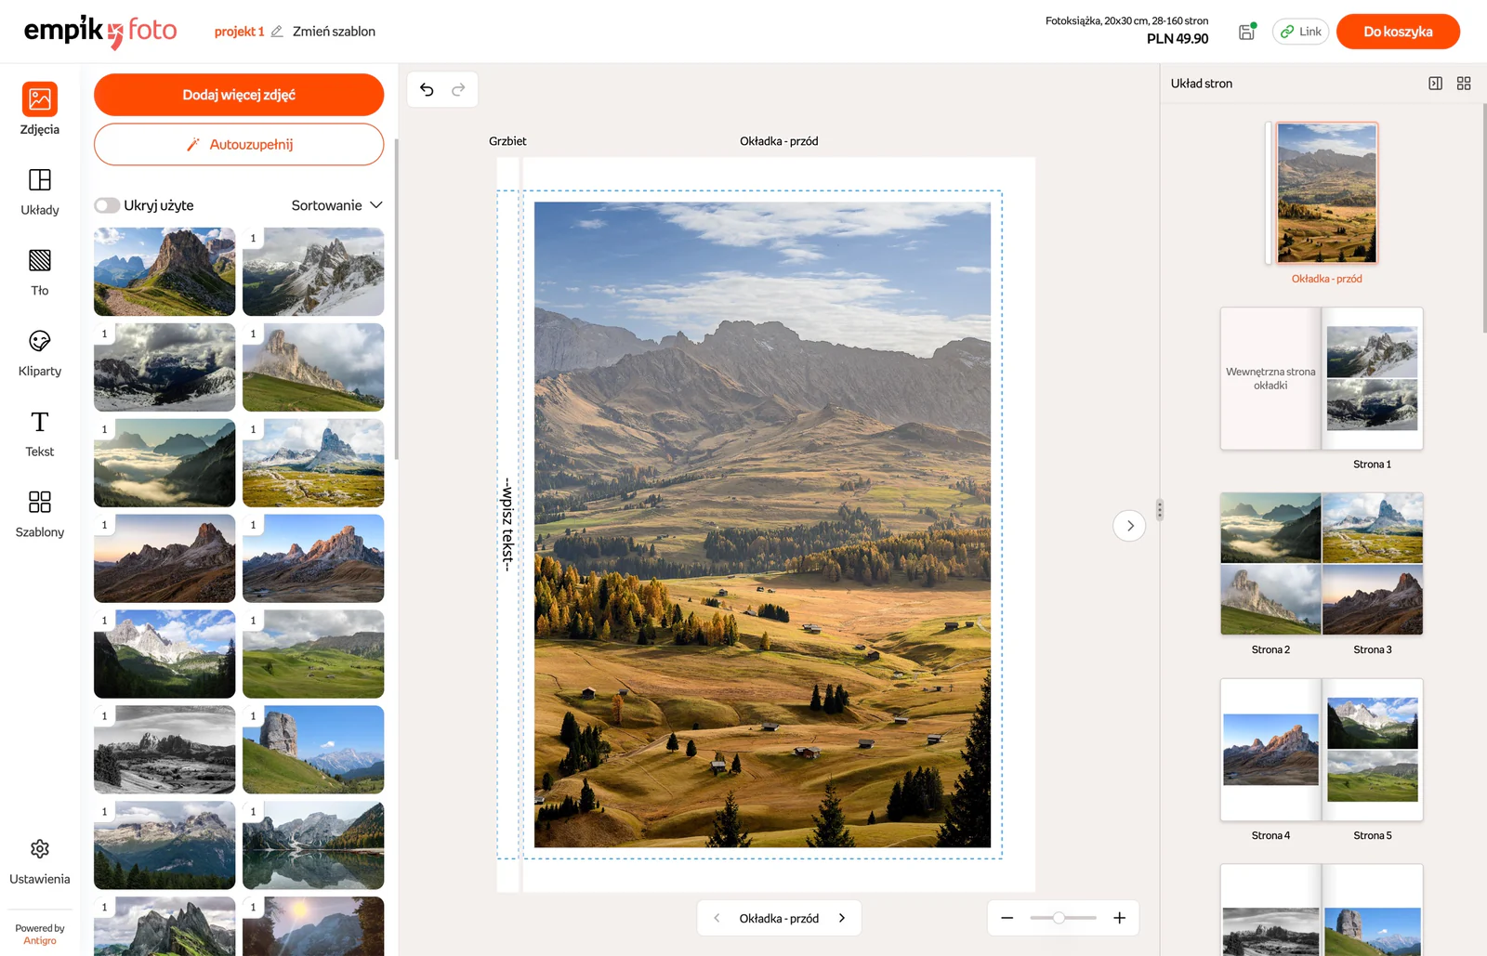The width and height of the screenshot is (1487, 956).
Task: Undo the last action
Action: (x=427, y=89)
